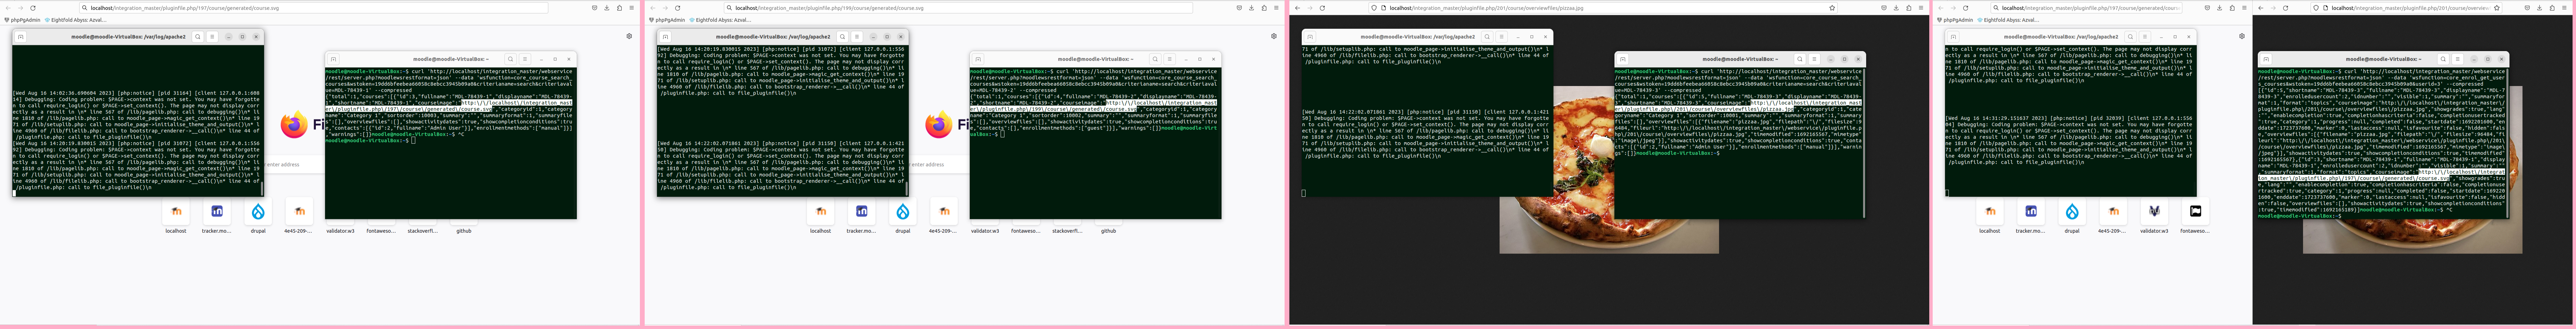Image resolution: width=2576 pixels, height=329 pixels.
Task: Open Firefox menu in the pizzas.jpg browser
Action: 1921,8
